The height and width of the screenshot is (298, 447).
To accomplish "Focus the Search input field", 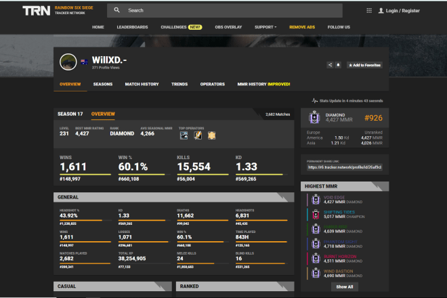I will (225, 11).
